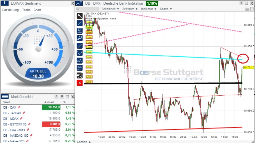Viewport: 255px width, 143px height.
Task: Switch to the Tacho view tab
Action: [x=26, y=10]
